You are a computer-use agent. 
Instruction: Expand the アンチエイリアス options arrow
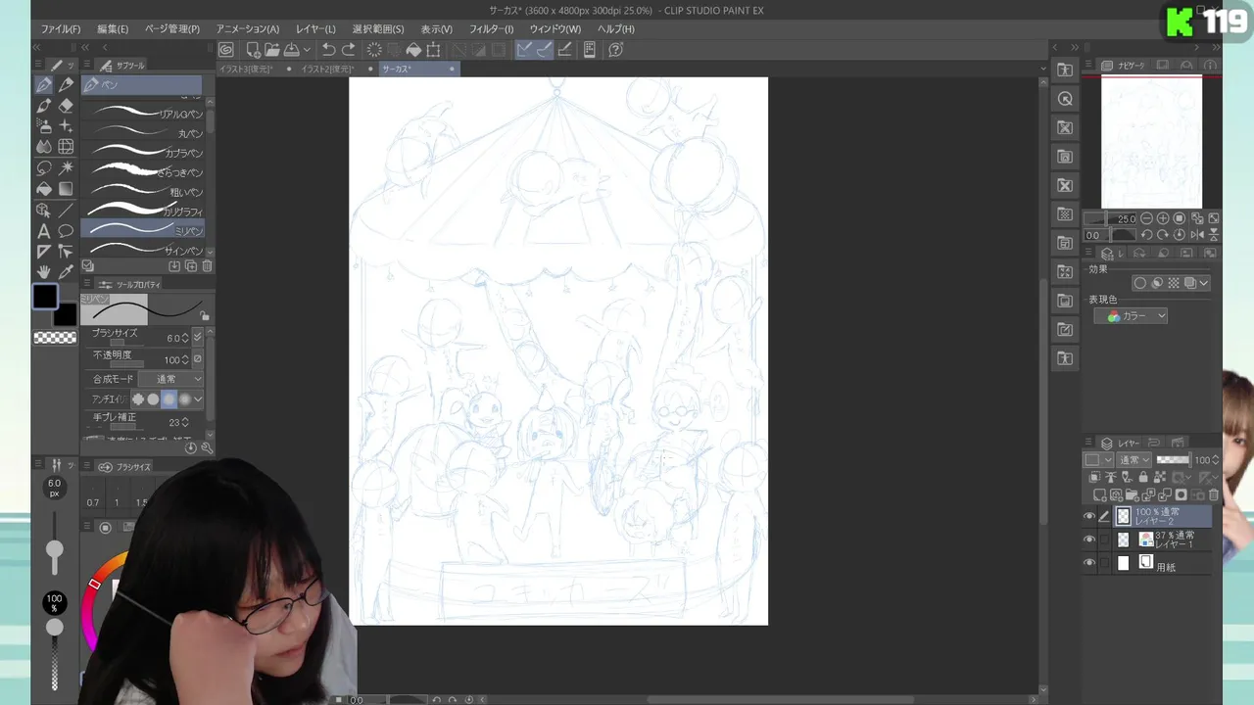198,399
